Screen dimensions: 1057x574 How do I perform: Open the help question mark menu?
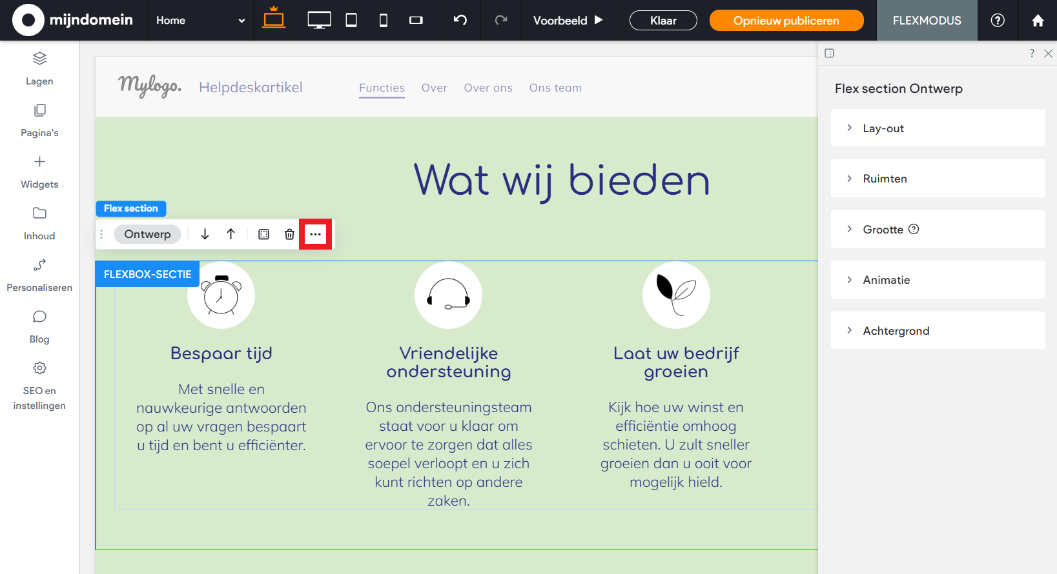pos(998,20)
